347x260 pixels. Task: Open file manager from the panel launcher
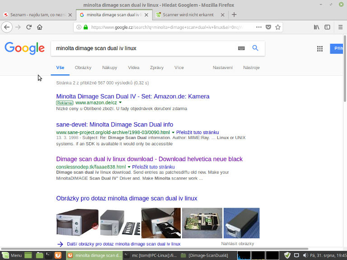pyautogui.click(x=39, y=255)
